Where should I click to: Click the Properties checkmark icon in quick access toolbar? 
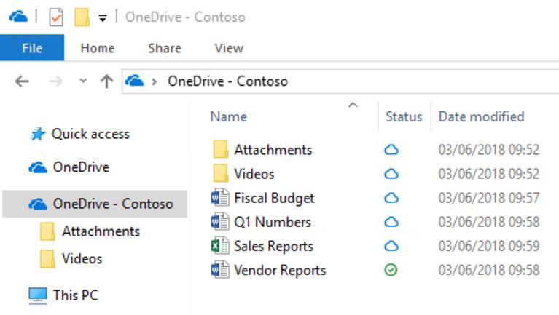pos(56,17)
